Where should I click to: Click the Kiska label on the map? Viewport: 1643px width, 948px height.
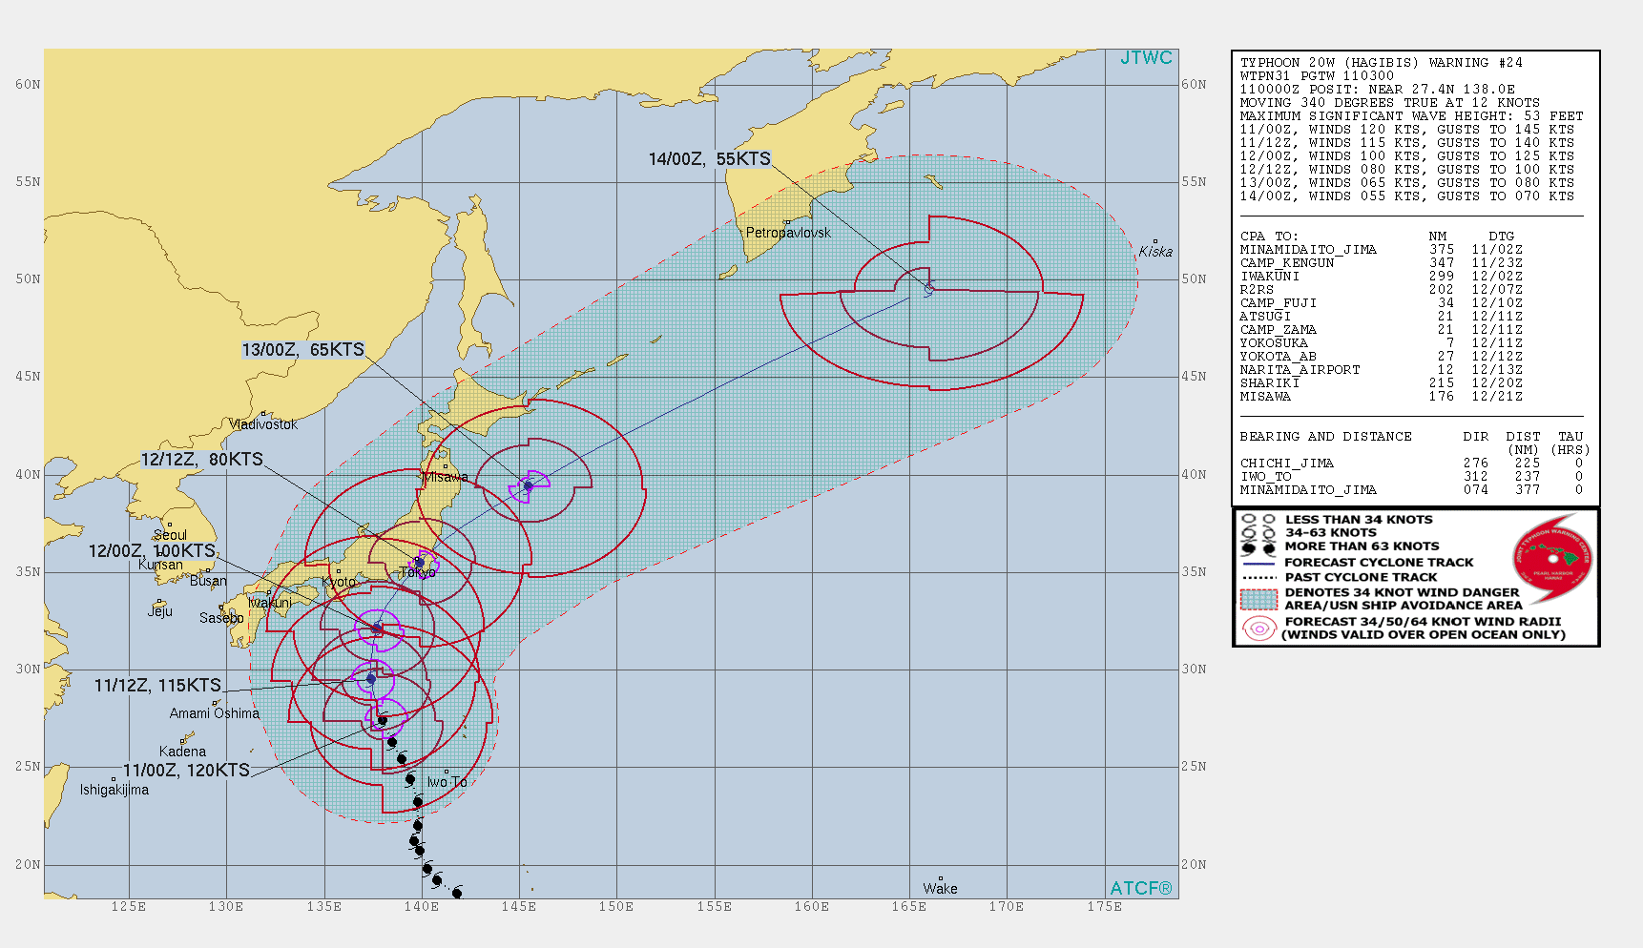[x=1155, y=252]
